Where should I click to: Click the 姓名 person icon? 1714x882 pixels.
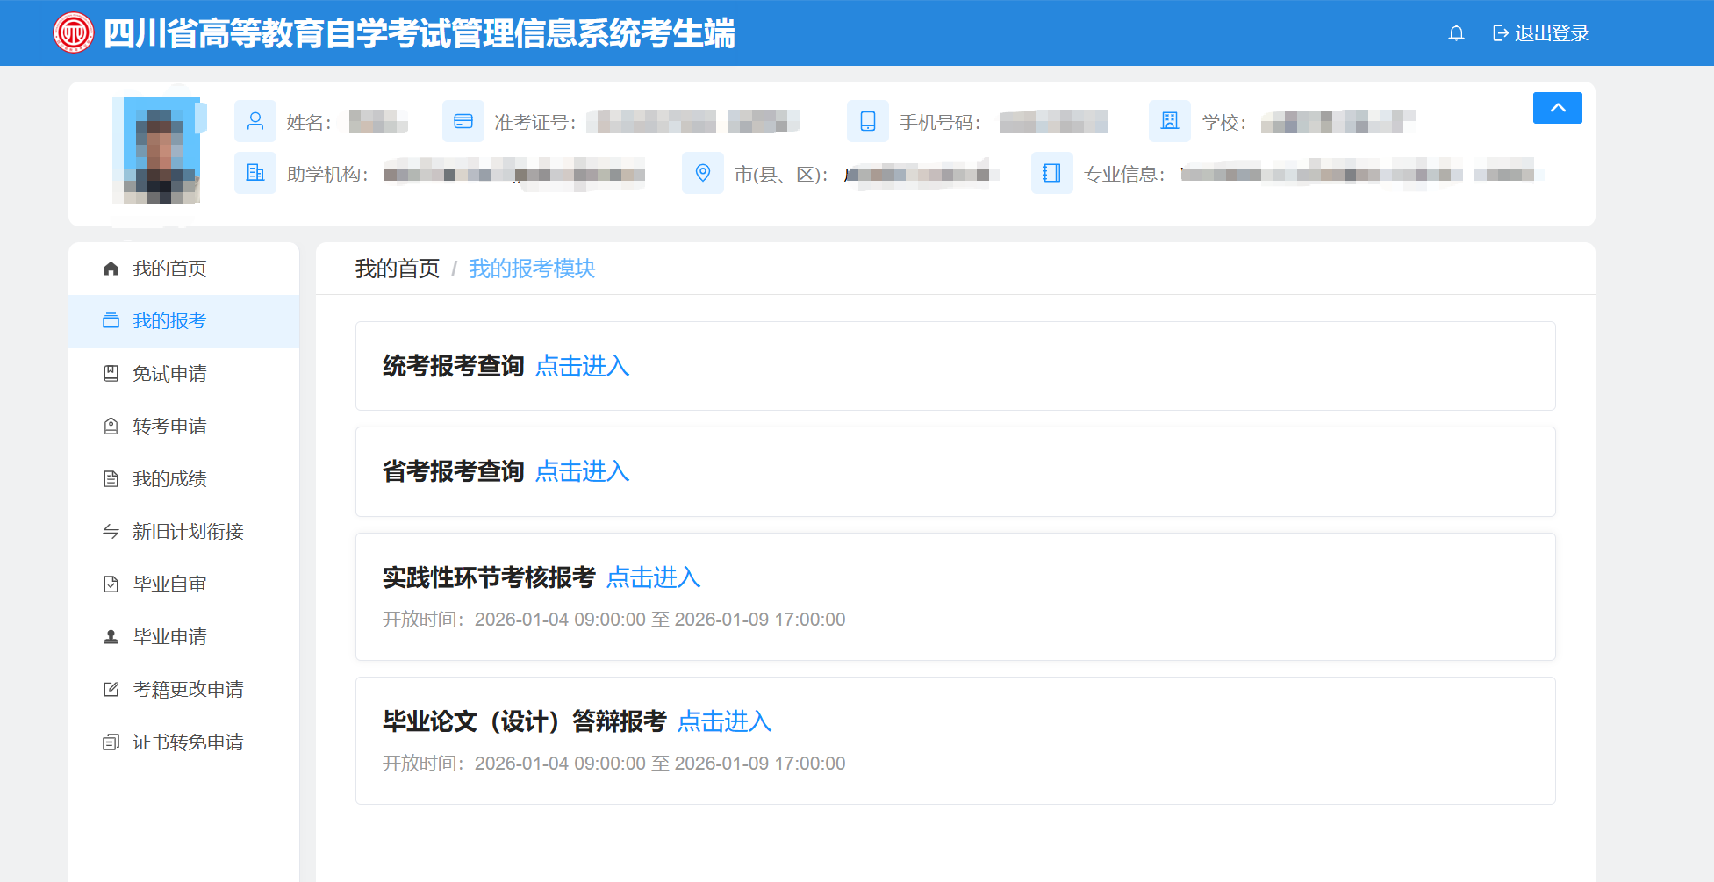(255, 121)
